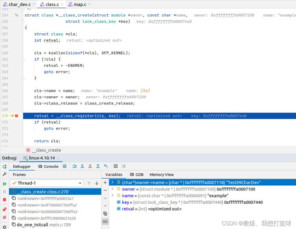Toggle show watches glasses icon
This screenshot has height=229, width=296.
click(x=105, y=221)
